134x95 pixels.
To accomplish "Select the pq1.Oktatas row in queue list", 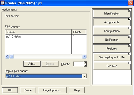I will pos(38,36).
